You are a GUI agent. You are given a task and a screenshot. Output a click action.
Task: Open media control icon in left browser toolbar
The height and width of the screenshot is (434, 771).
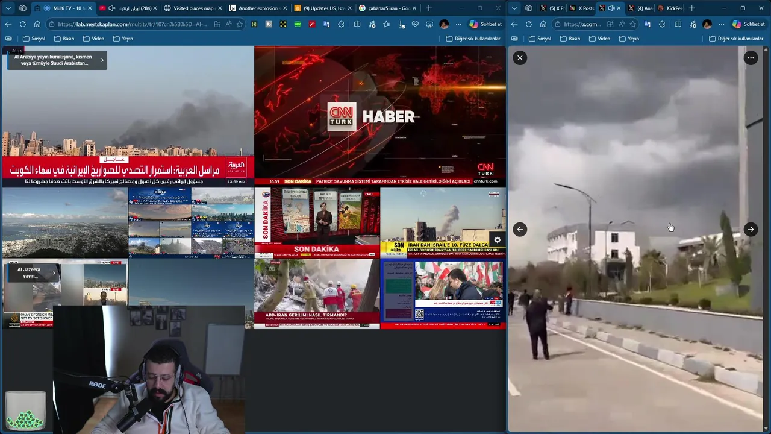(x=372, y=24)
